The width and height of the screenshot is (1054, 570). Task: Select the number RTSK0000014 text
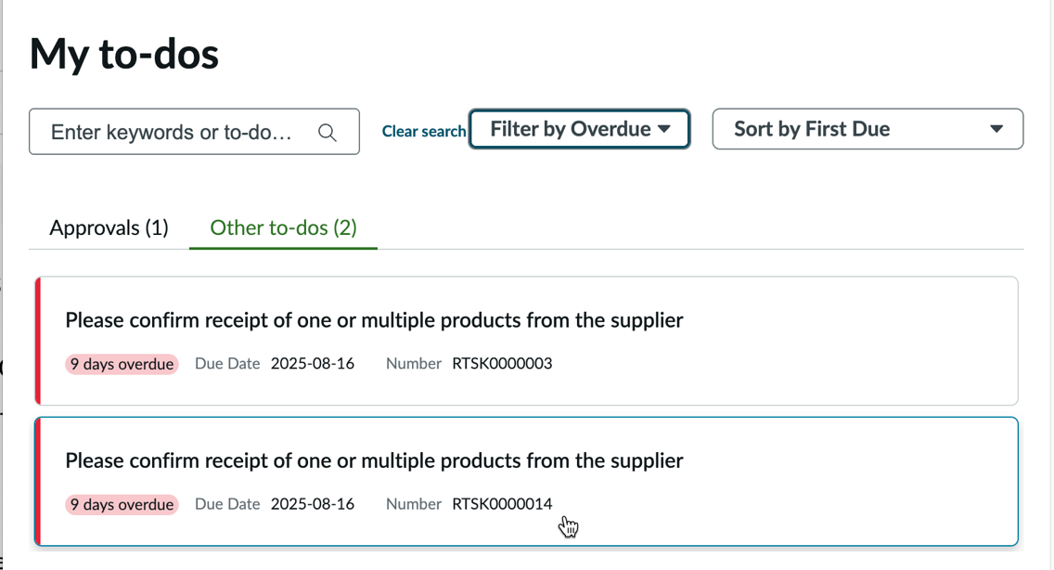click(x=502, y=504)
